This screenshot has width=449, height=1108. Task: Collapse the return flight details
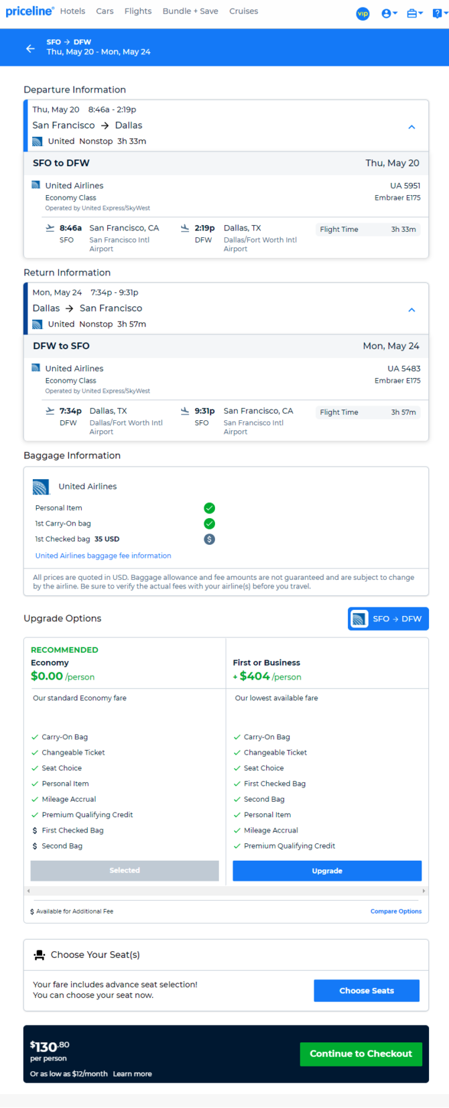[x=411, y=310]
